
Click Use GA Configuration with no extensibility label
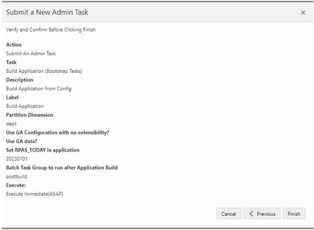click(x=57, y=133)
